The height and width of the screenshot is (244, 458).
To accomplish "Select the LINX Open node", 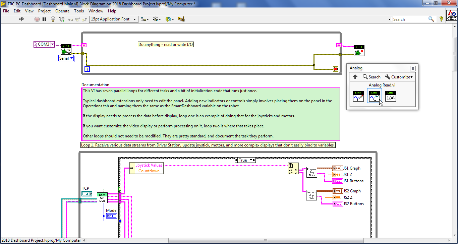I will tap(66, 49).
